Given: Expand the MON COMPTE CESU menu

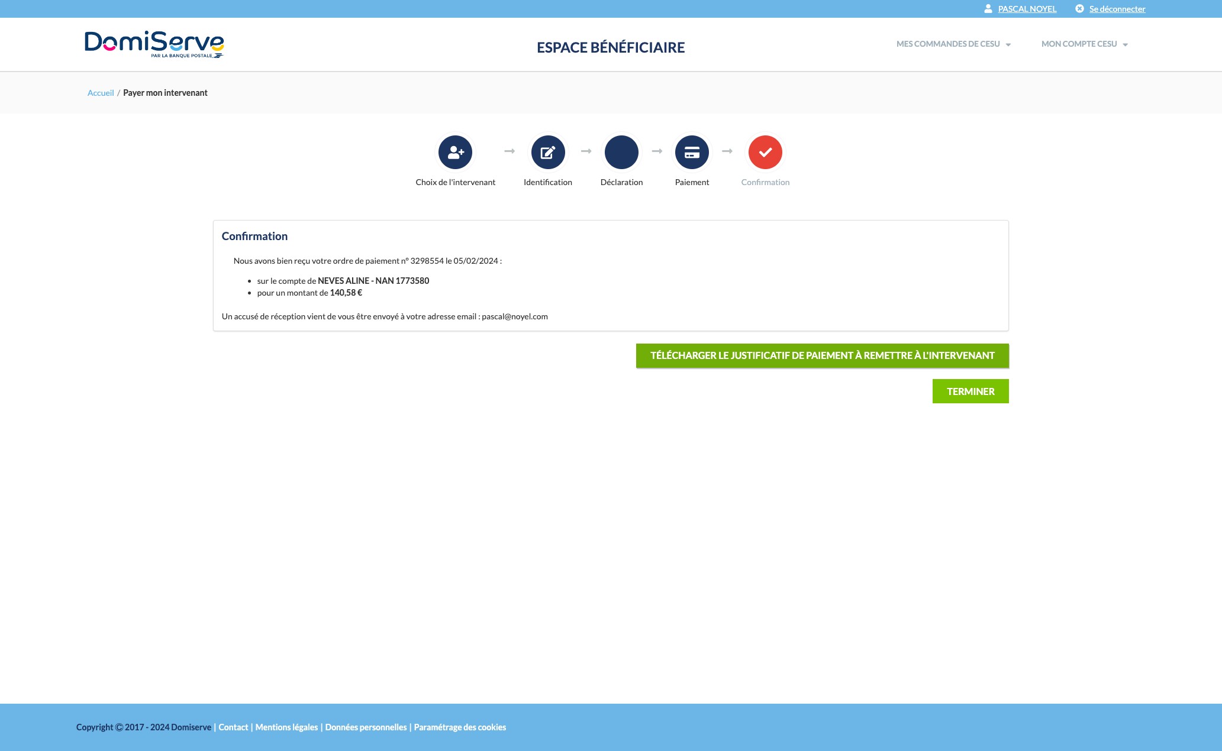Looking at the screenshot, I should point(1079,44).
